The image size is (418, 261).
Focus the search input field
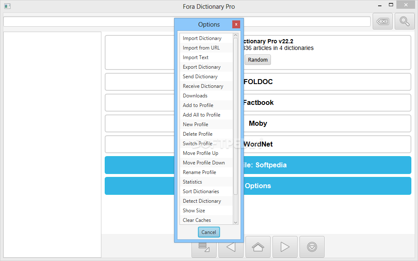187,21
